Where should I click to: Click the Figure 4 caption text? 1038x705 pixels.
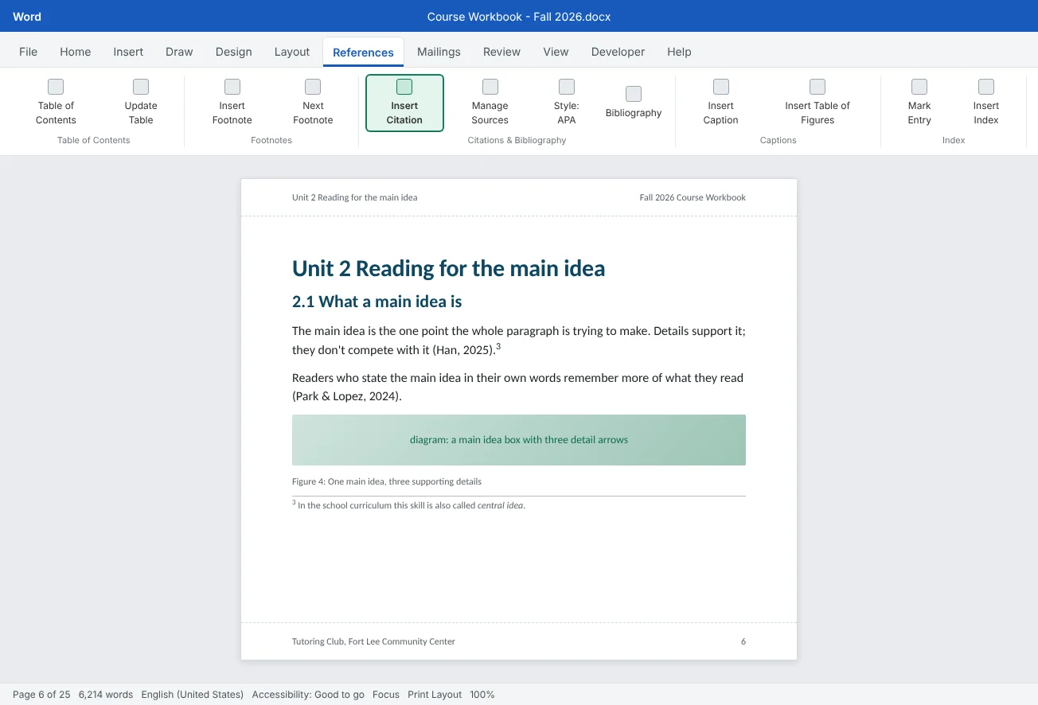387,481
